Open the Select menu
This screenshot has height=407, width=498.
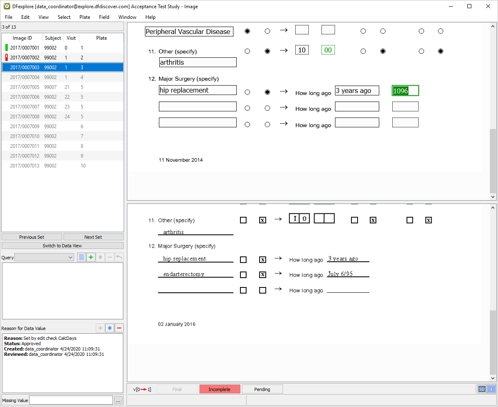[64, 17]
